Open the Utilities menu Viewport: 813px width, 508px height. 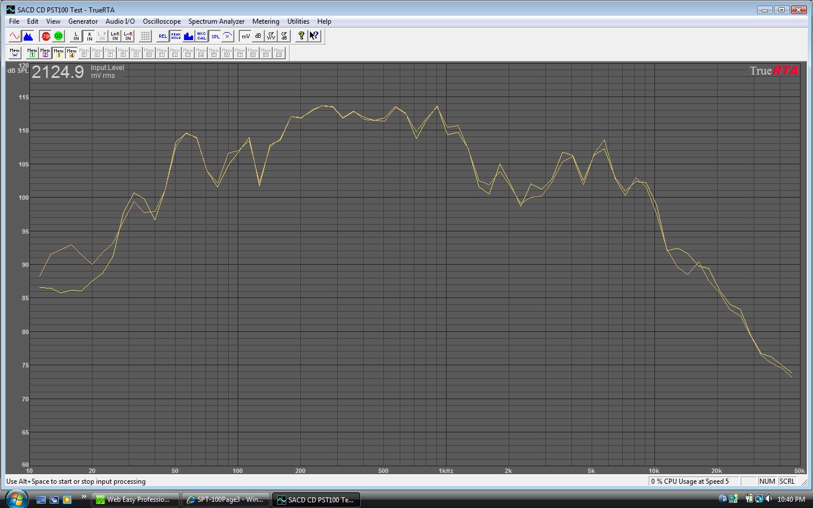pos(298,21)
